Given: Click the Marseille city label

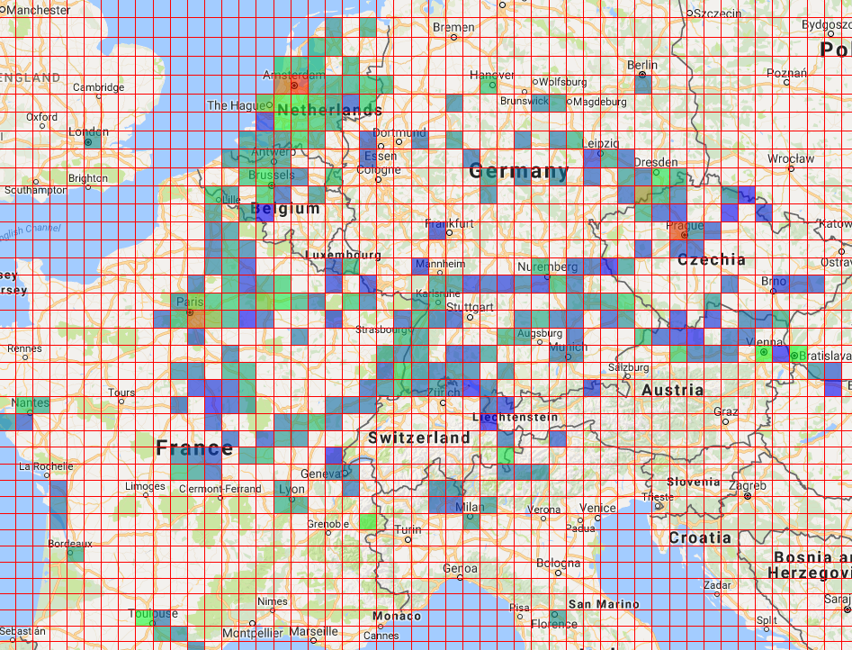Looking at the screenshot, I should (313, 631).
